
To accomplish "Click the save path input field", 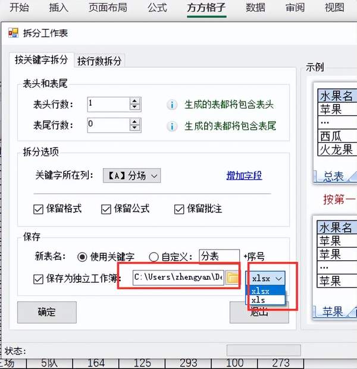I will point(178,277).
